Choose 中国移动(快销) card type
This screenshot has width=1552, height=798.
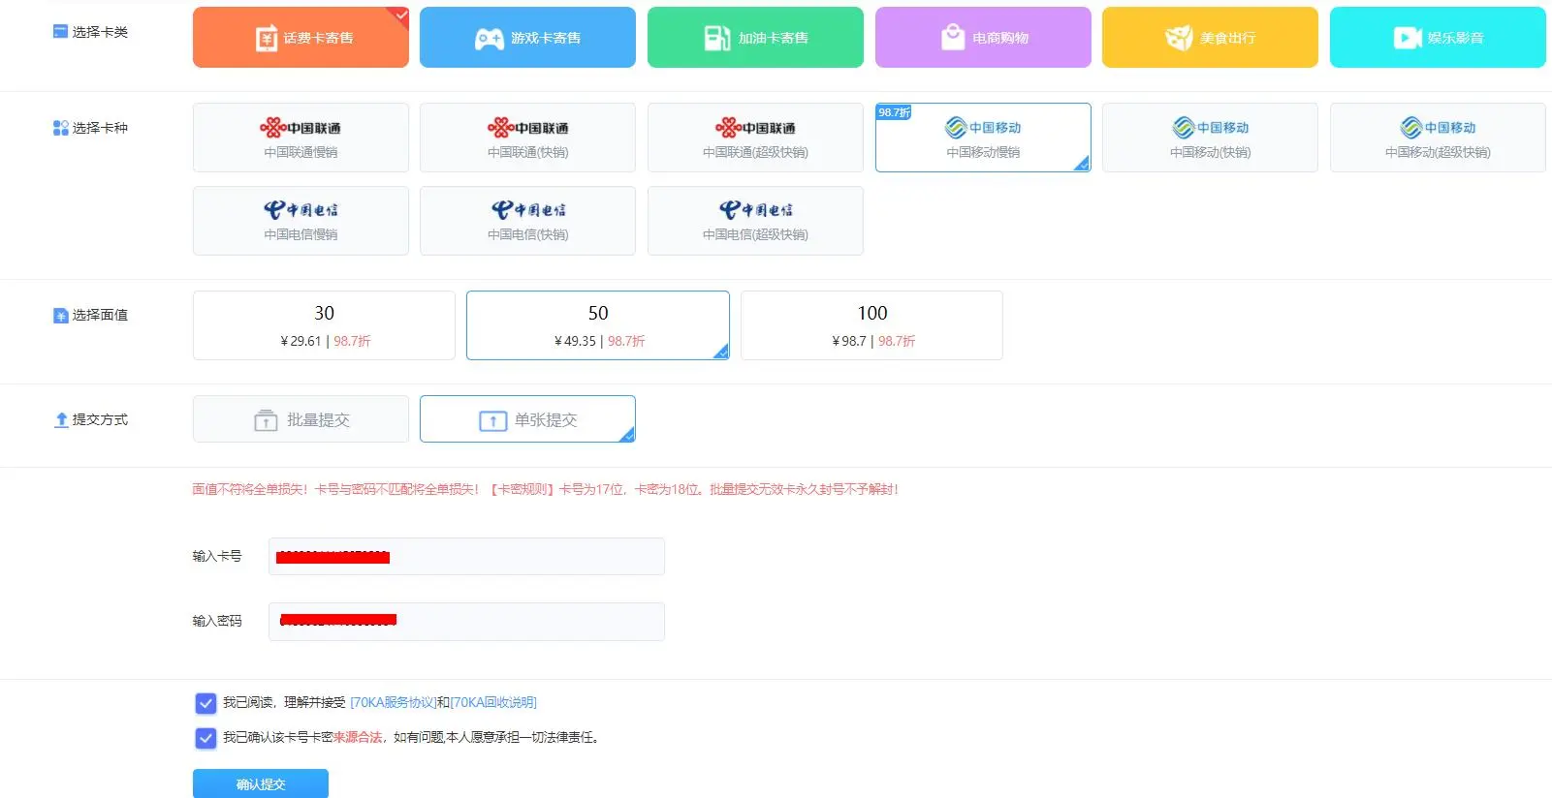(x=1210, y=138)
